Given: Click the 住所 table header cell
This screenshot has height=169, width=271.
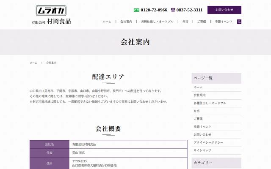Looking at the screenshot, I should pyautogui.click(x=50, y=163).
